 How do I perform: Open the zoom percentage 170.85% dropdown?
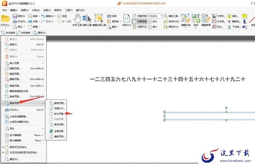pos(161,16)
